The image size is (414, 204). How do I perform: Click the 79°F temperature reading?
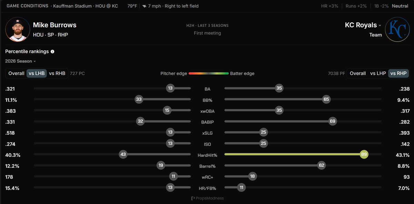[x=132, y=6]
